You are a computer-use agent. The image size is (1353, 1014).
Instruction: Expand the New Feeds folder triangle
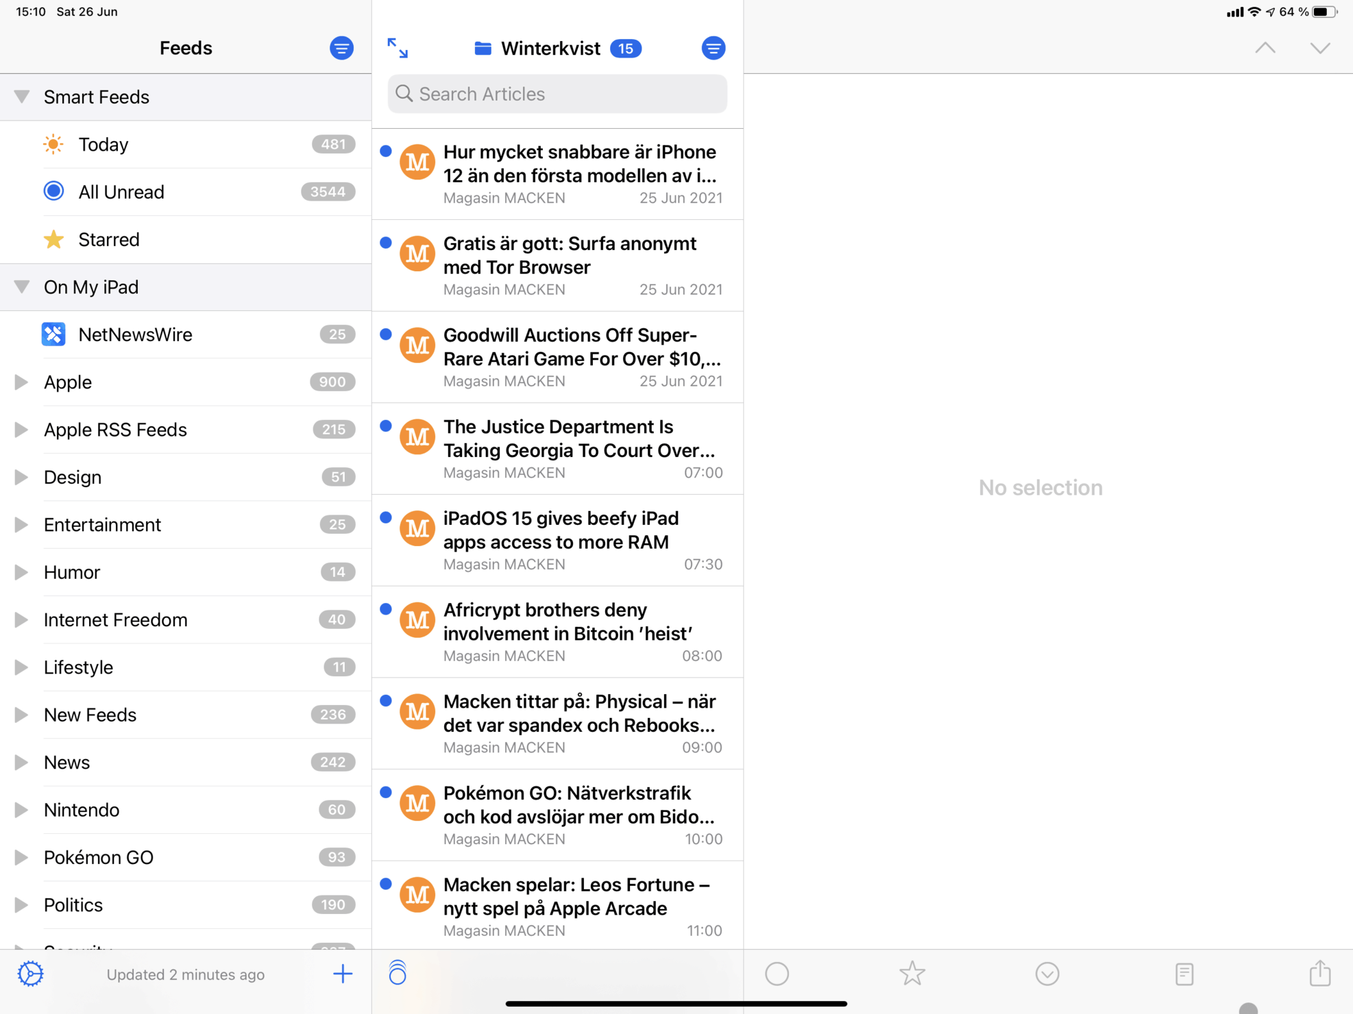(x=21, y=715)
